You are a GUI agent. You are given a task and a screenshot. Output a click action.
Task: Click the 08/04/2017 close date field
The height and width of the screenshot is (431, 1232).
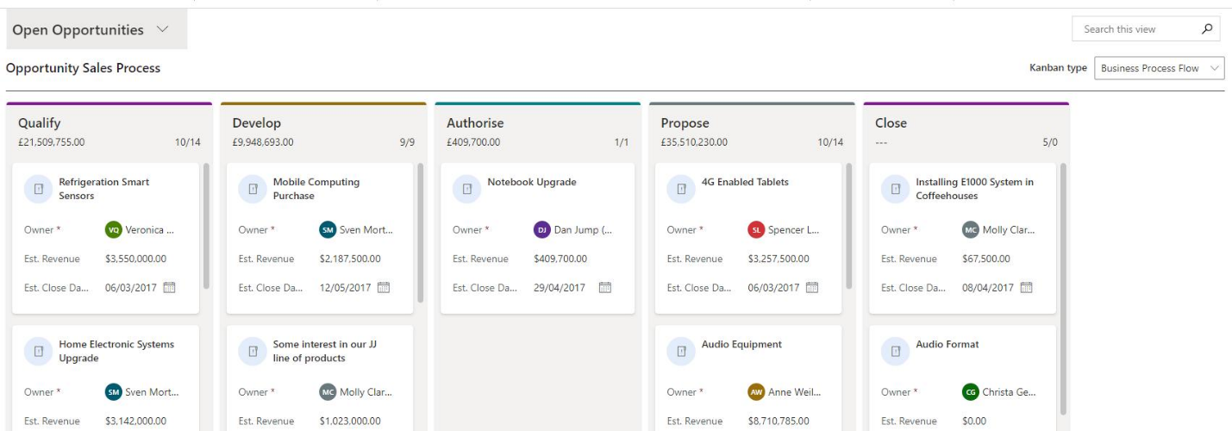988,288
